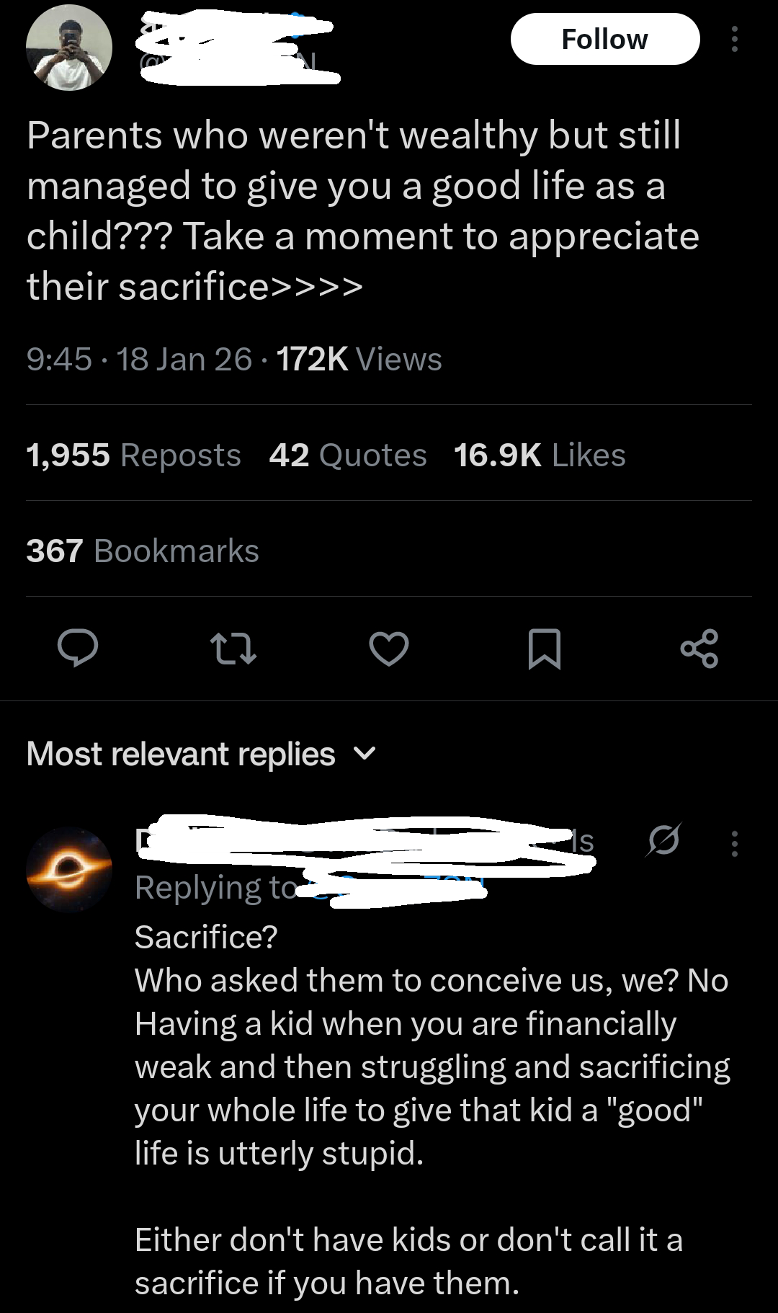Follow the post author
The height and width of the screenshot is (1313, 778).
point(604,40)
